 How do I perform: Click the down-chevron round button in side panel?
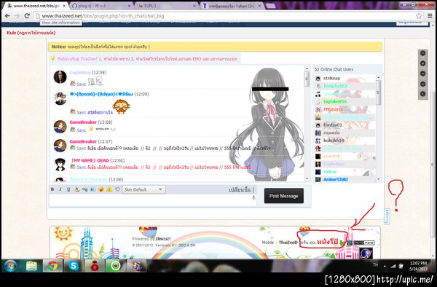(x=422, y=84)
